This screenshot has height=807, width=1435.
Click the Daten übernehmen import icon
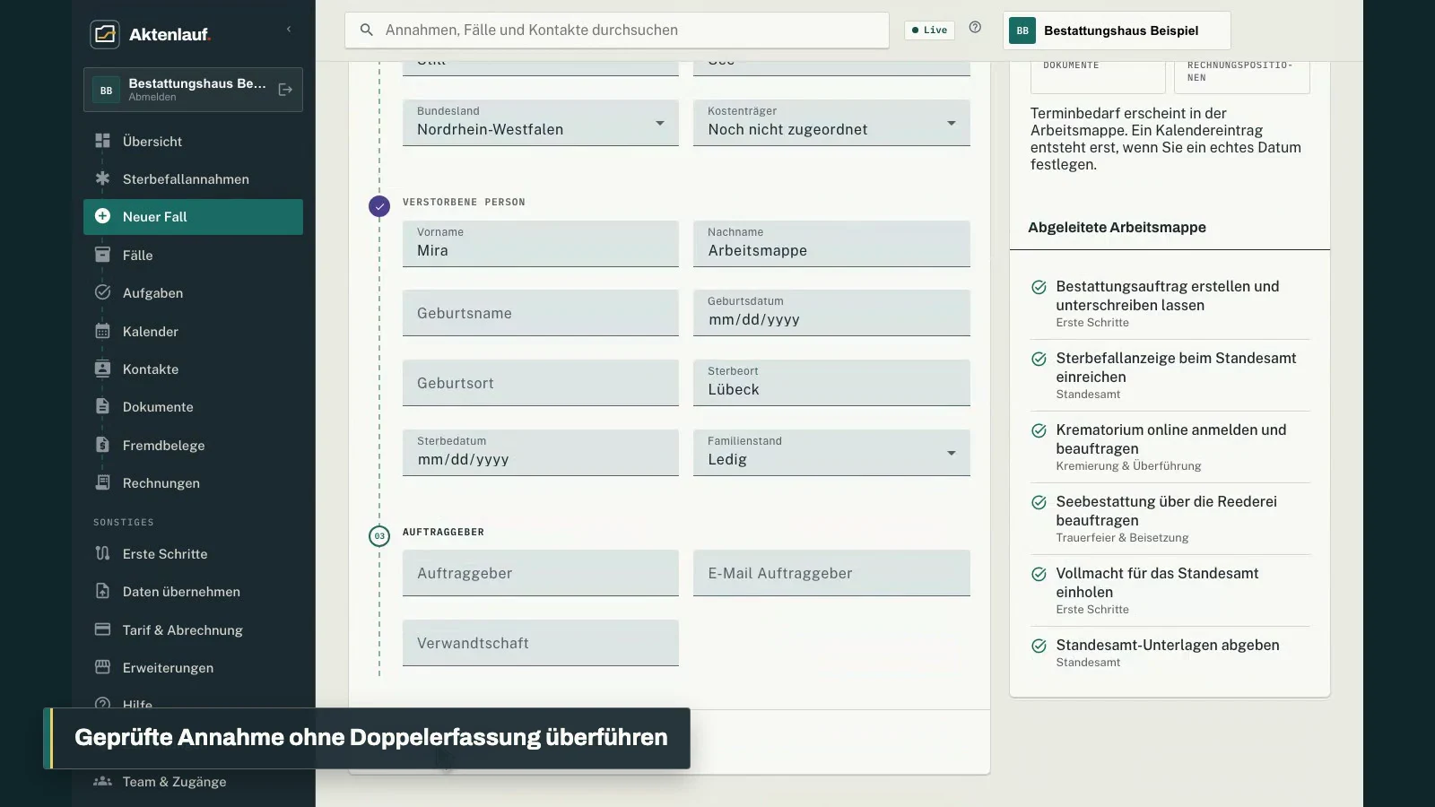[x=102, y=591]
